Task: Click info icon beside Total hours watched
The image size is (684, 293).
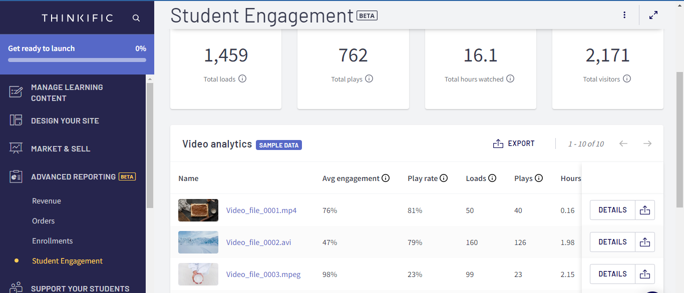Action: tap(510, 78)
